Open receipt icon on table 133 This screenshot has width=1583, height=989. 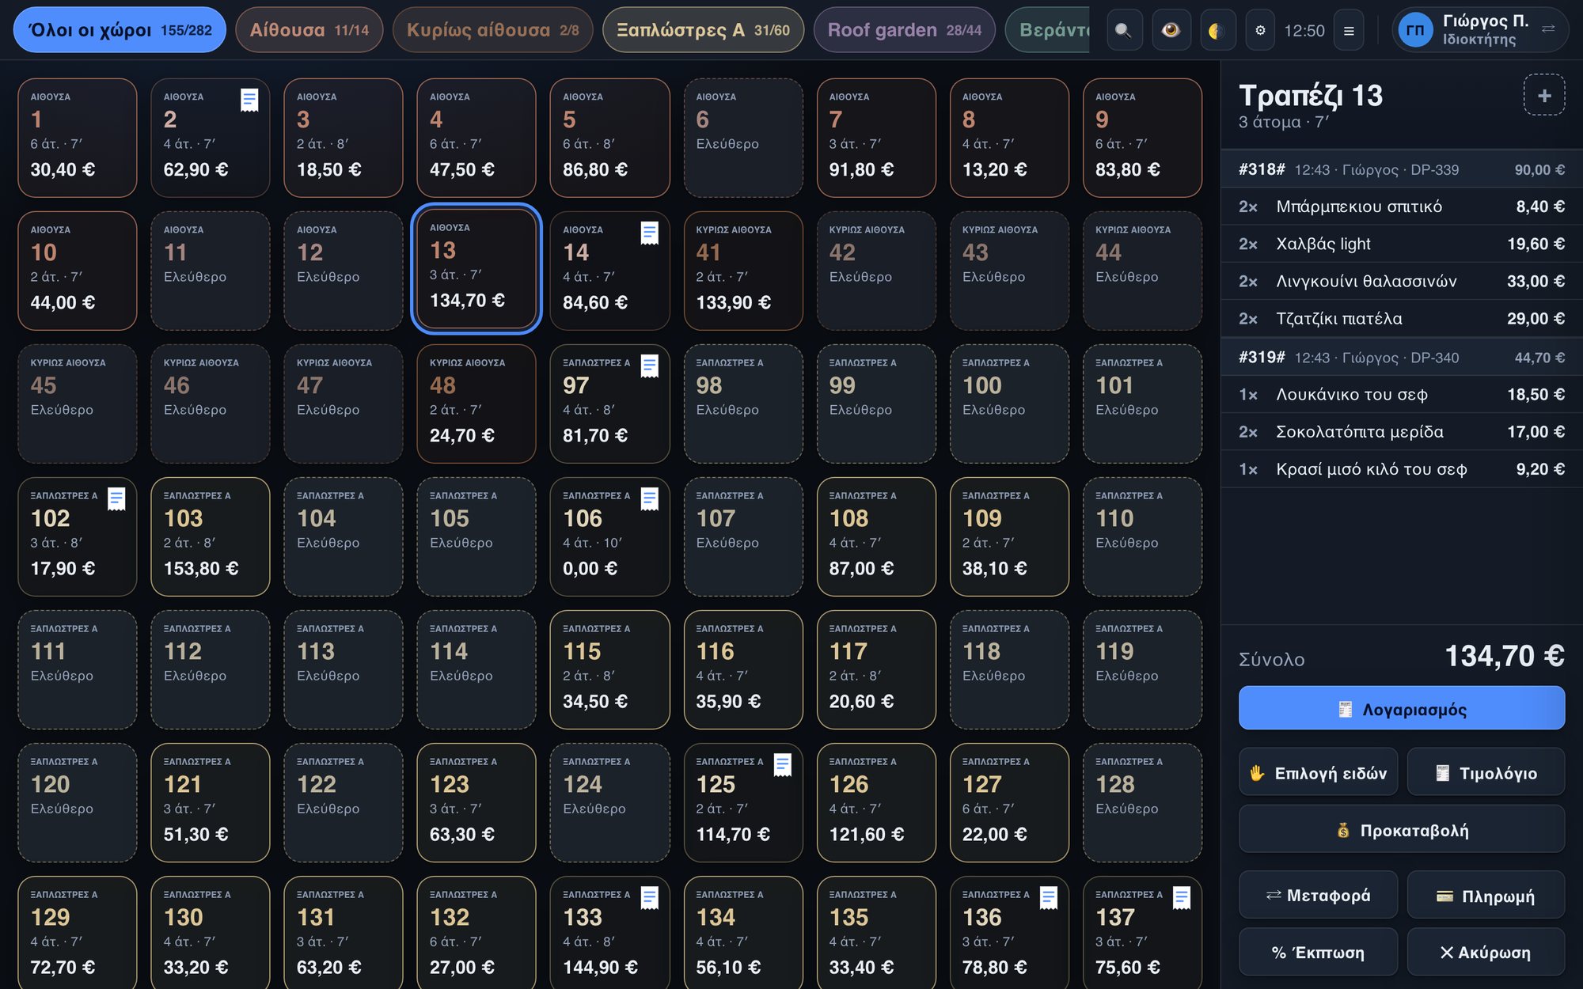pyautogui.click(x=650, y=898)
